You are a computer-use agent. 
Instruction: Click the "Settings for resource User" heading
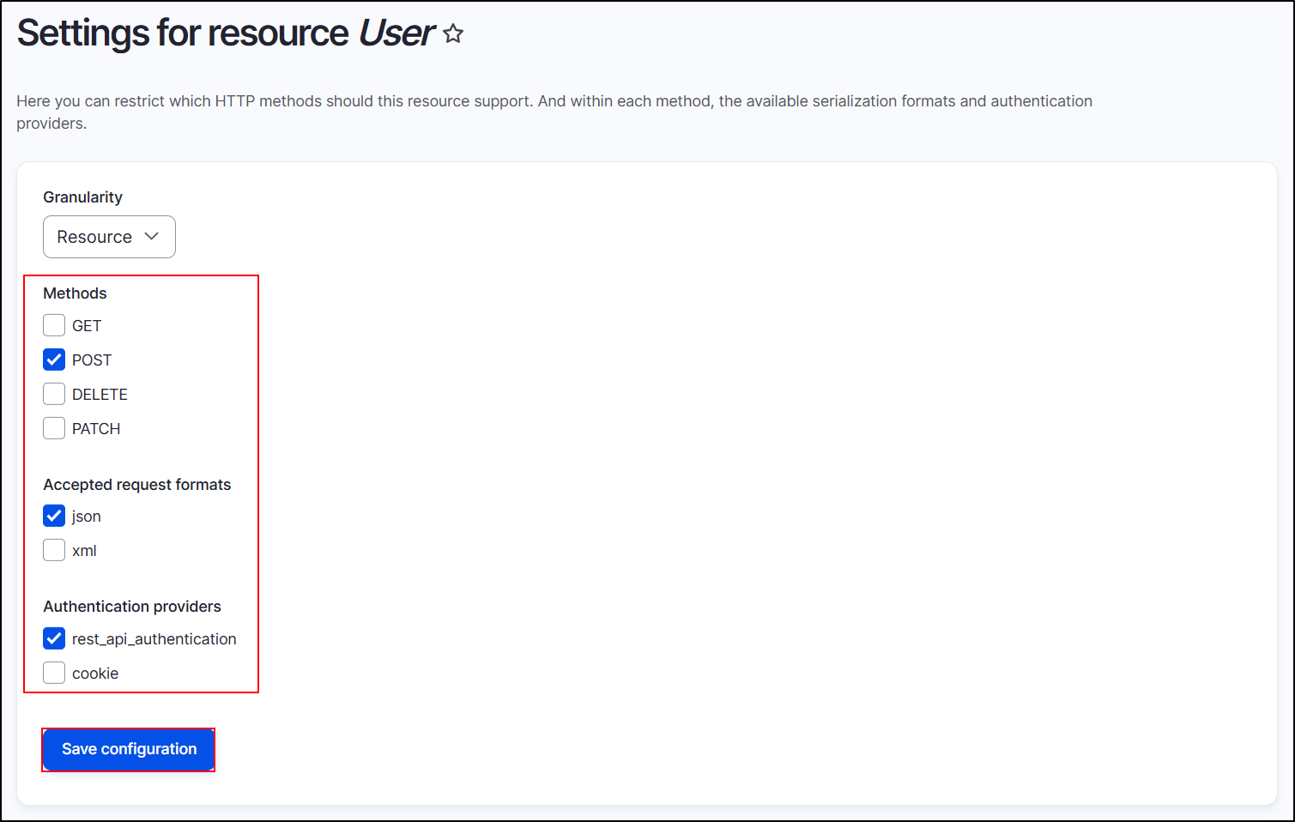point(223,34)
